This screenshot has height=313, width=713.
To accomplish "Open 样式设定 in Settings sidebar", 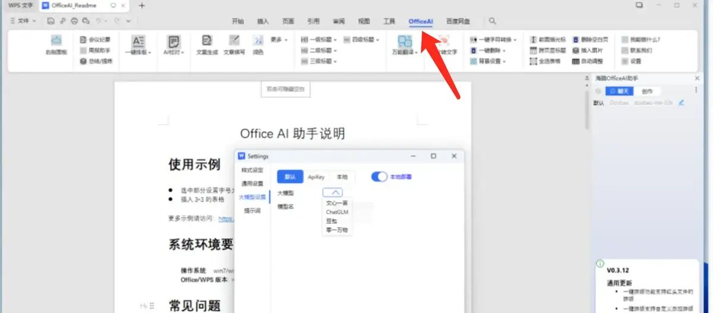I will (x=252, y=170).
